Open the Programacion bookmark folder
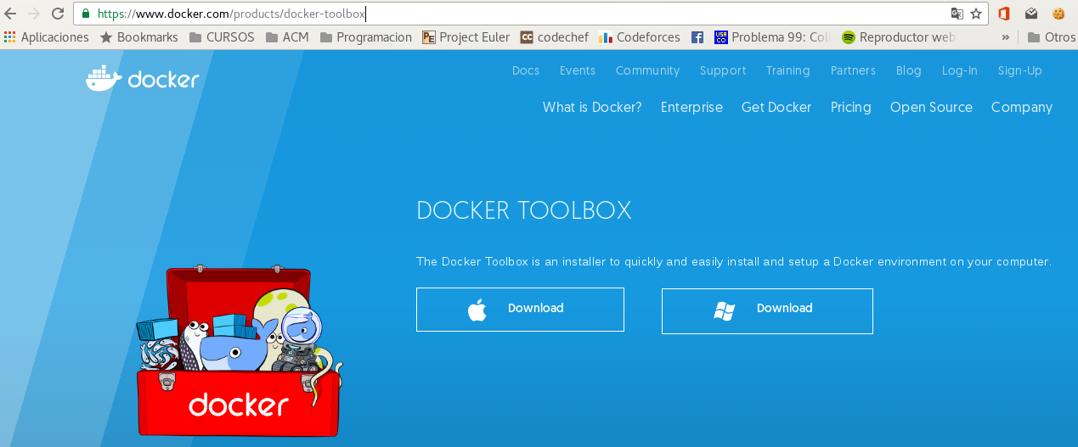1078x447 pixels. (365, 37)
